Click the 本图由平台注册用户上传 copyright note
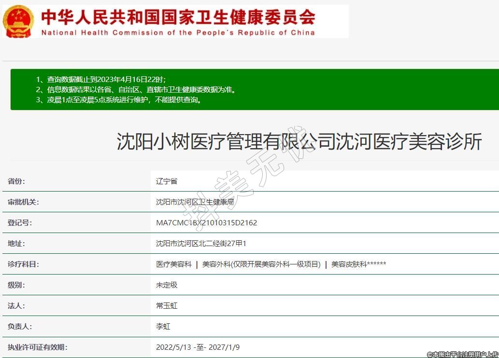 click(x=462, y=354)
